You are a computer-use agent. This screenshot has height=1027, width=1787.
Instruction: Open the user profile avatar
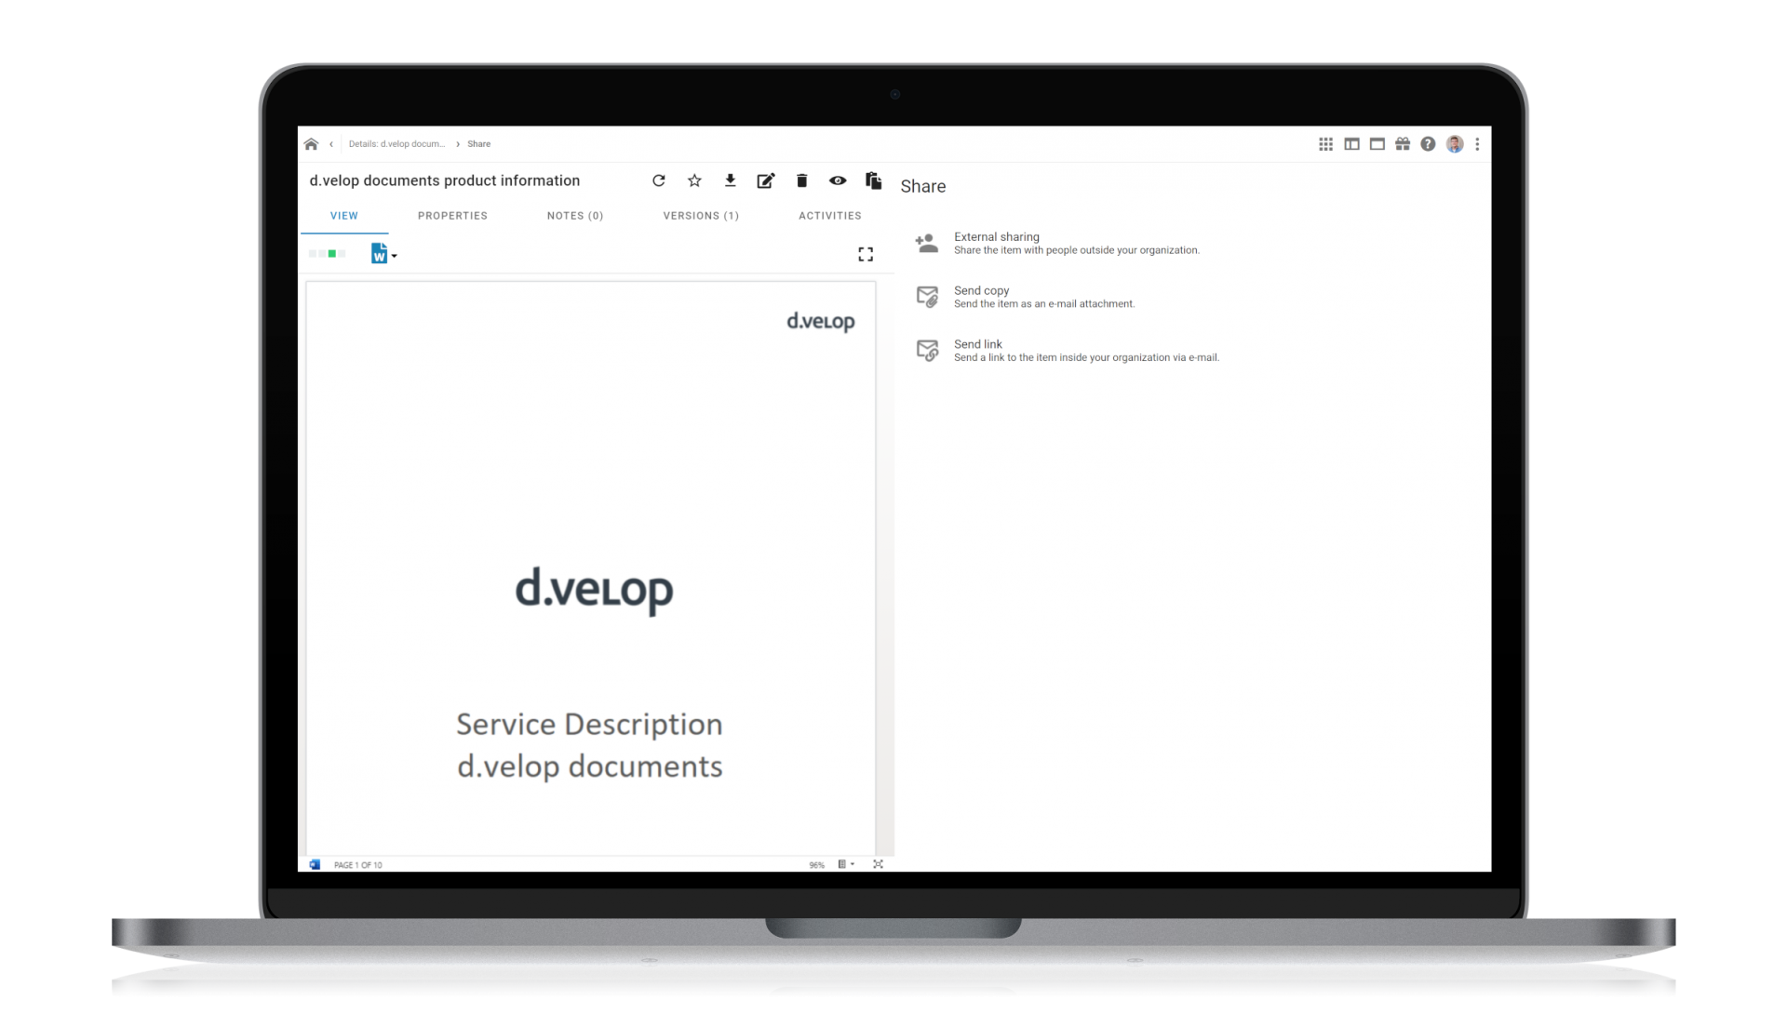[1455, 144]
